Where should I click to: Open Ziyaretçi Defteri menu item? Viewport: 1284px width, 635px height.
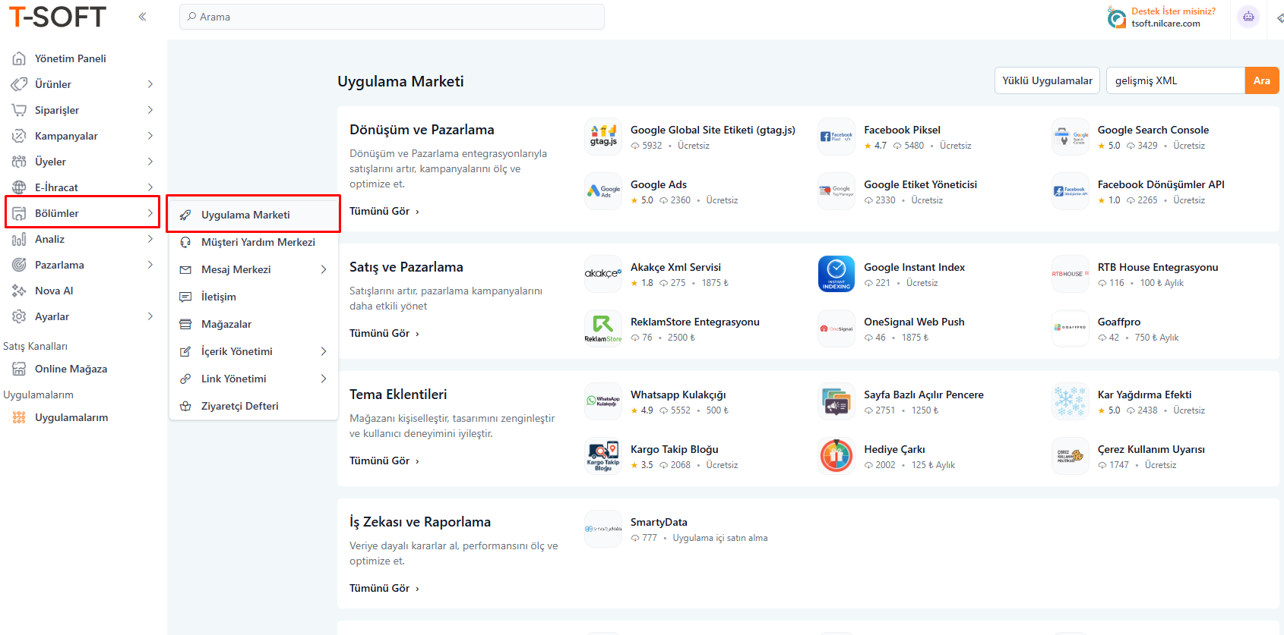tap(254, 406)
